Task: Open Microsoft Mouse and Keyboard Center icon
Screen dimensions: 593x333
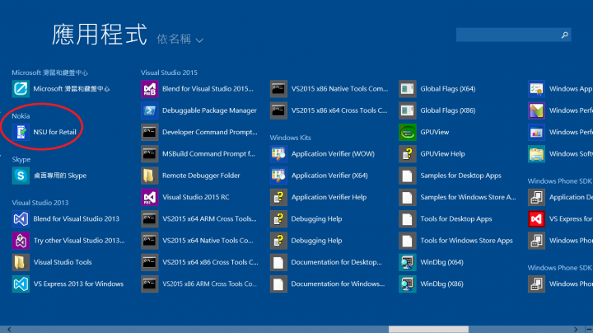Action: click(21, 89)
